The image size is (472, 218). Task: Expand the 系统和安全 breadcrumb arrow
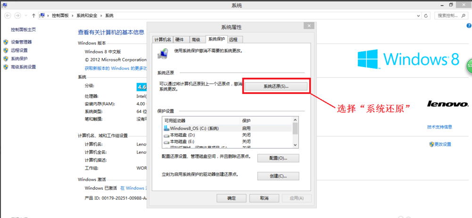pyautogui.click(x=101, y=16)
